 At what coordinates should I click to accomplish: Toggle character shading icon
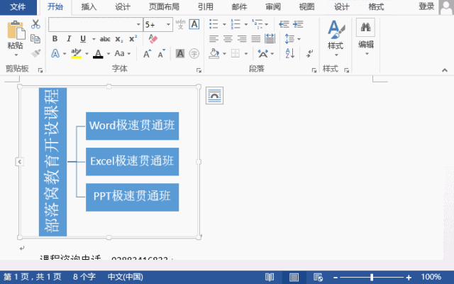(x=179, y=54)
